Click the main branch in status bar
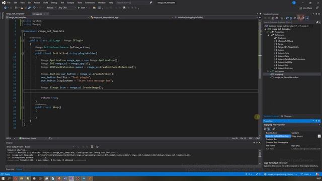The width and height of the screenshot is (322, 181). pyautogui.click(x=306, y=174)
